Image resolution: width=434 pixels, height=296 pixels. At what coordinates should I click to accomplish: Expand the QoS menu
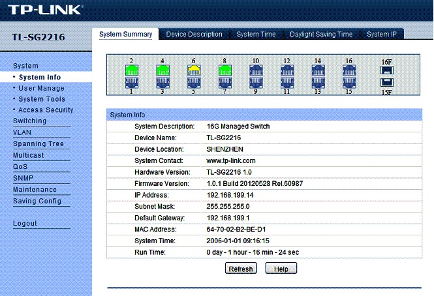[20, 166]
